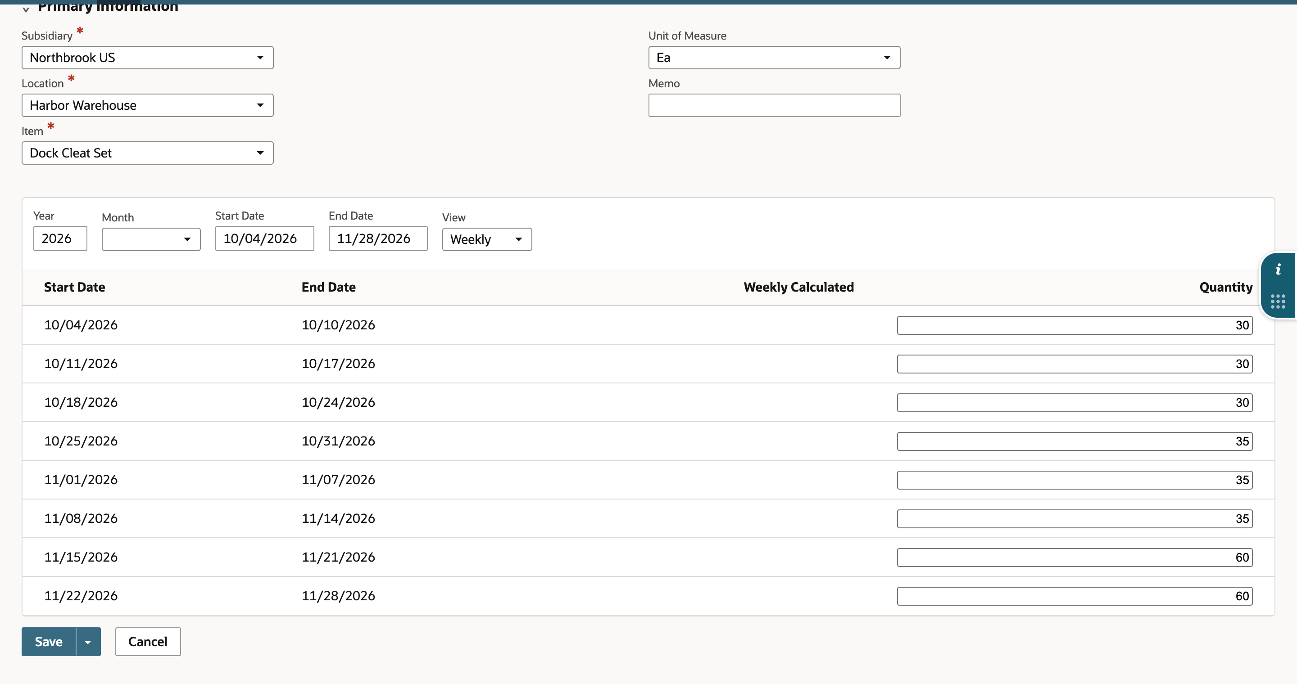Click quantity field for week 10/25/2026

(1075, 441)
